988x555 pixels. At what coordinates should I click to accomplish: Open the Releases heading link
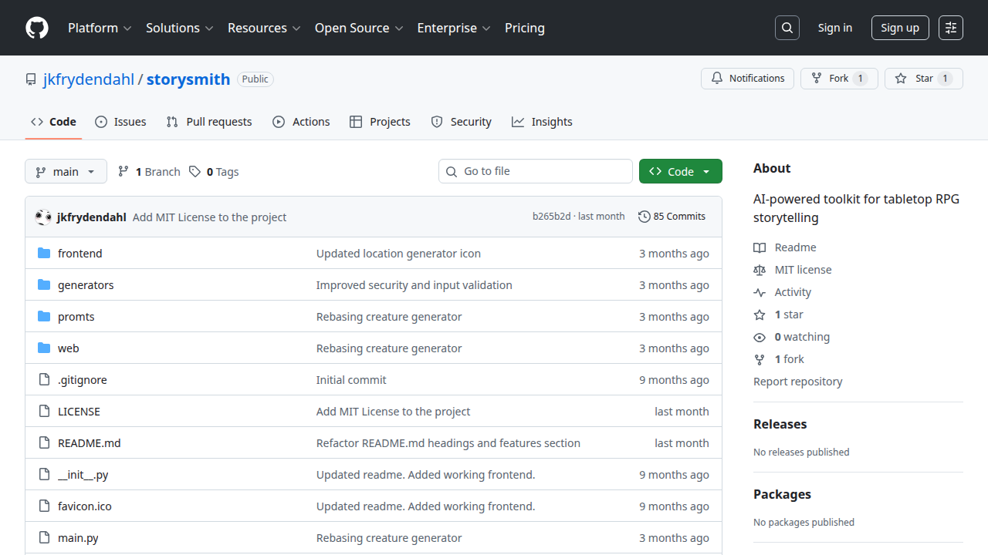(x=780, y=424)
